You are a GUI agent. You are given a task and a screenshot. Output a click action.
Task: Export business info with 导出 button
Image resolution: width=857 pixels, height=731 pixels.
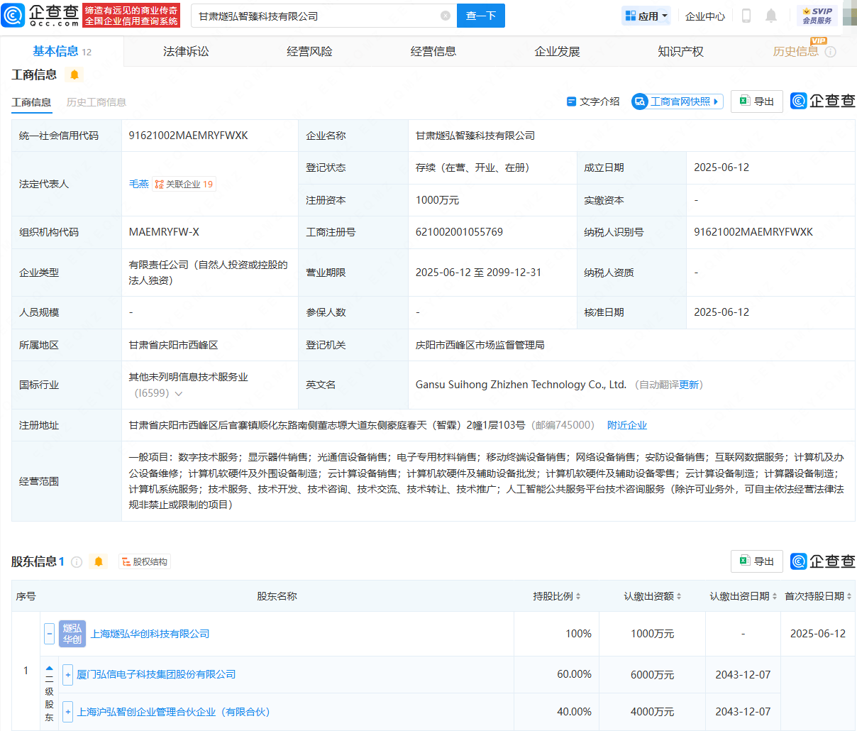pyautogui.click(x=757, y=101)
